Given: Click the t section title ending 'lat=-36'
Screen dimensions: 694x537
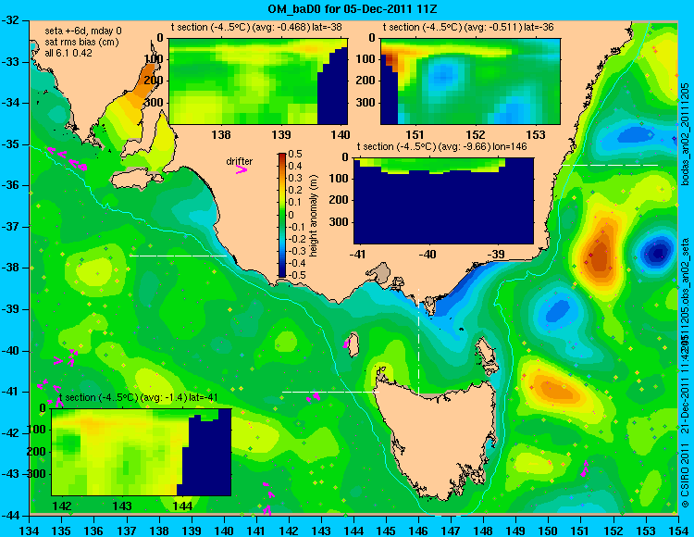Looking at the screenshot, I should (x=468, y=27).
